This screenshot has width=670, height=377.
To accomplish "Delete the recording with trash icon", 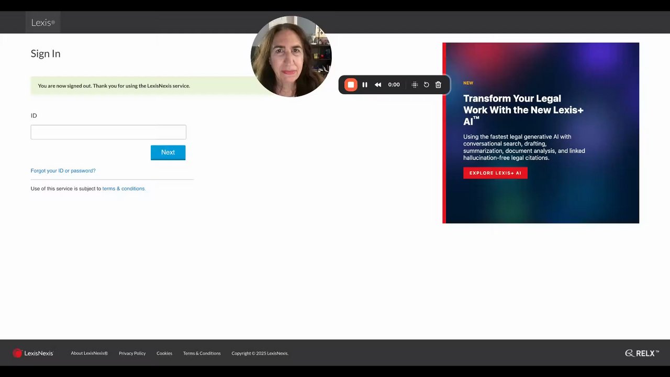I will [x=439, y=85].
